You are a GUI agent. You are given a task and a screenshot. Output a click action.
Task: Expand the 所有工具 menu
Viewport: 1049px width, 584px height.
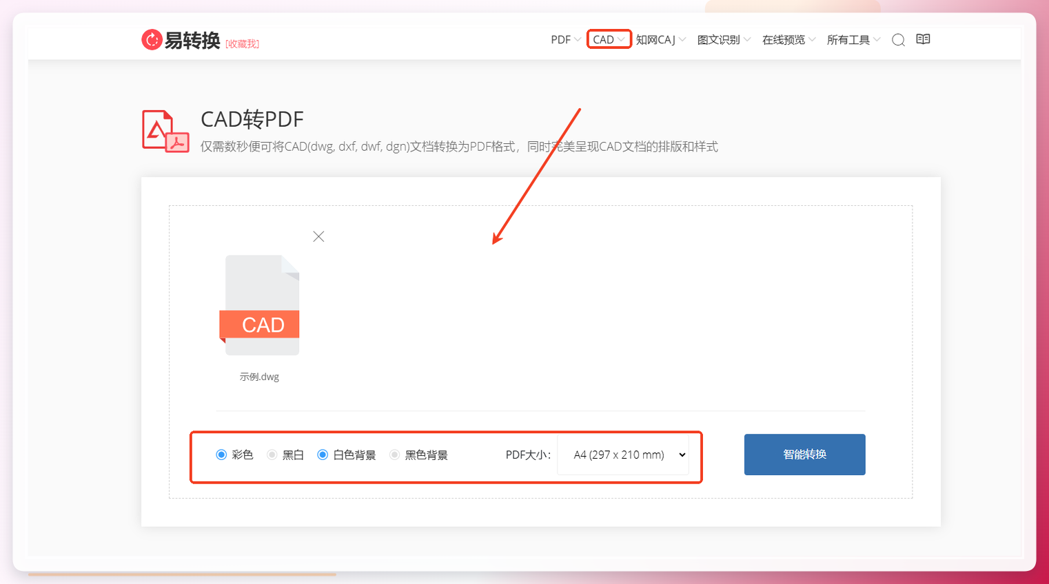click(854, 40)
